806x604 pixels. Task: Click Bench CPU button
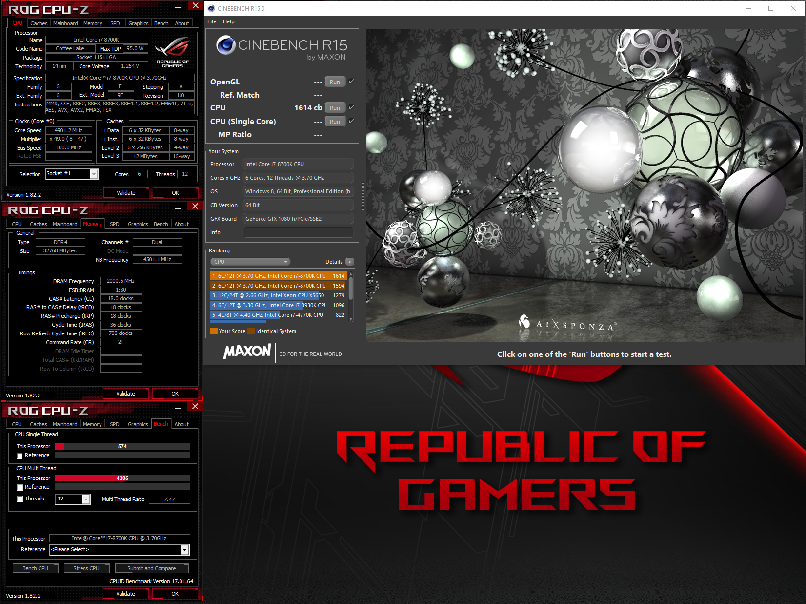(x=35, y=568)
